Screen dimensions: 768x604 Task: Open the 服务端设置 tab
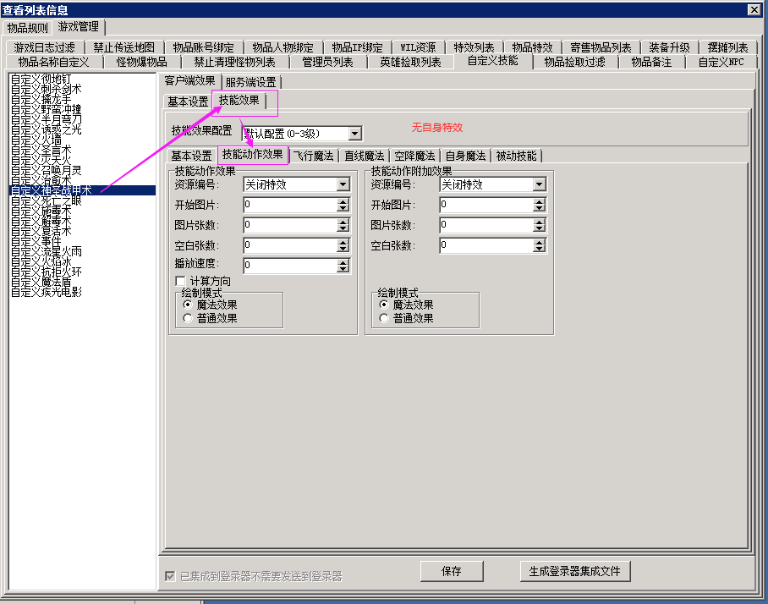(250, 82)
